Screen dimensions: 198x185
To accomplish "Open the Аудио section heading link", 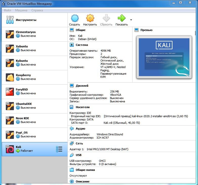I will [x=80, y=129].
